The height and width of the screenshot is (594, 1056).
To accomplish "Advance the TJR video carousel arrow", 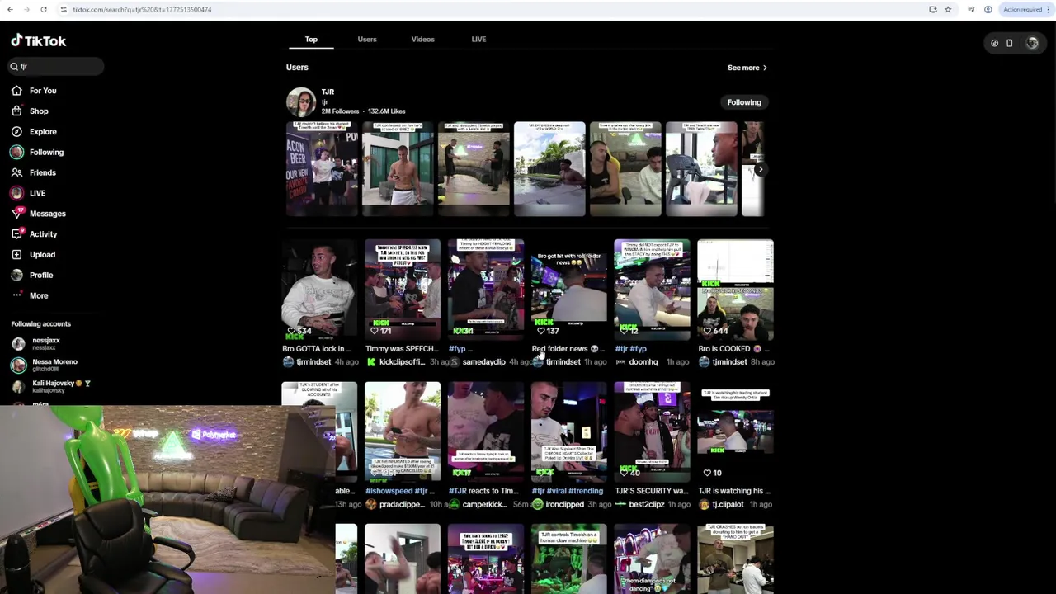I will point(760,169).
